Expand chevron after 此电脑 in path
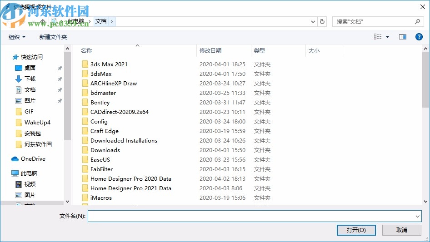The image size is (430, 242). click(90, 21)
